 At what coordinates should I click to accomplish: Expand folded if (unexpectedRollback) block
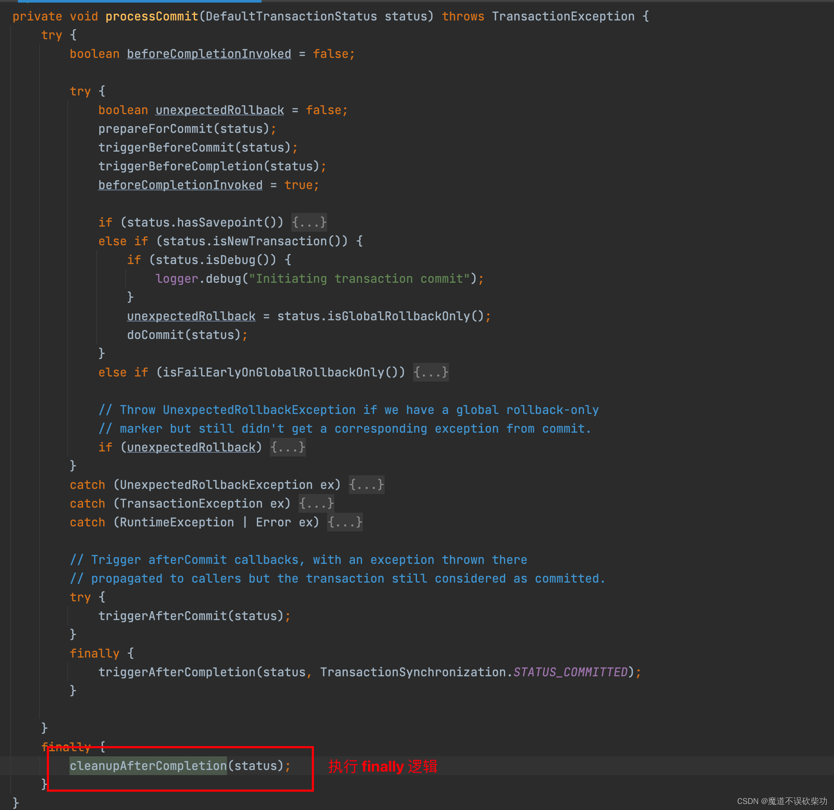[288, 447]
